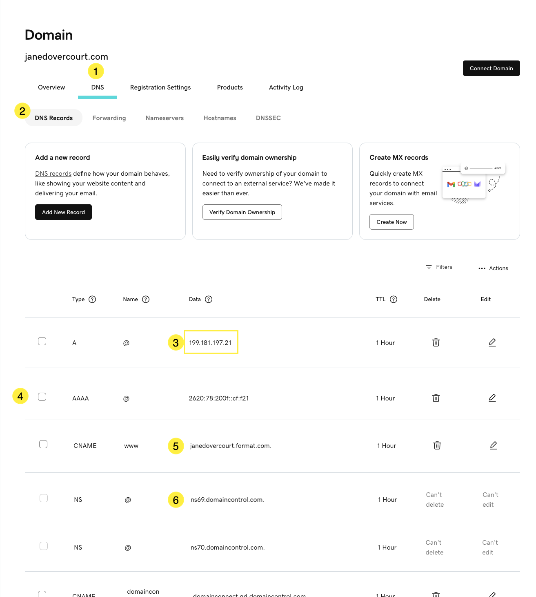Screen dimensions: 536x597
Task: Expand the Actions three-dot menu
Action: pyautogui.click(x=493, y=268)
